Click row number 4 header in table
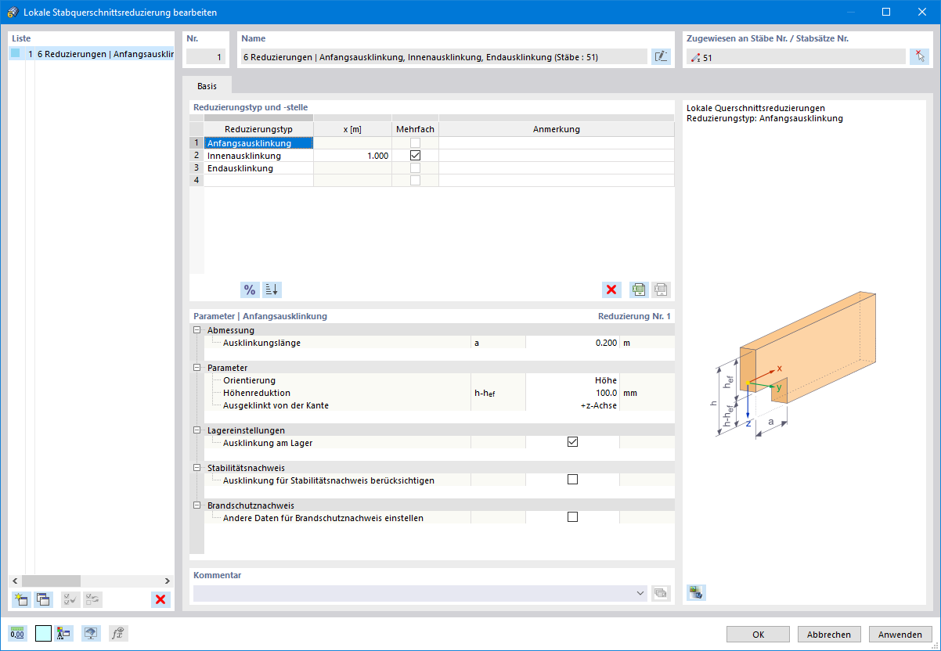This screenshot has width=941, height=651. pos(196,181)
